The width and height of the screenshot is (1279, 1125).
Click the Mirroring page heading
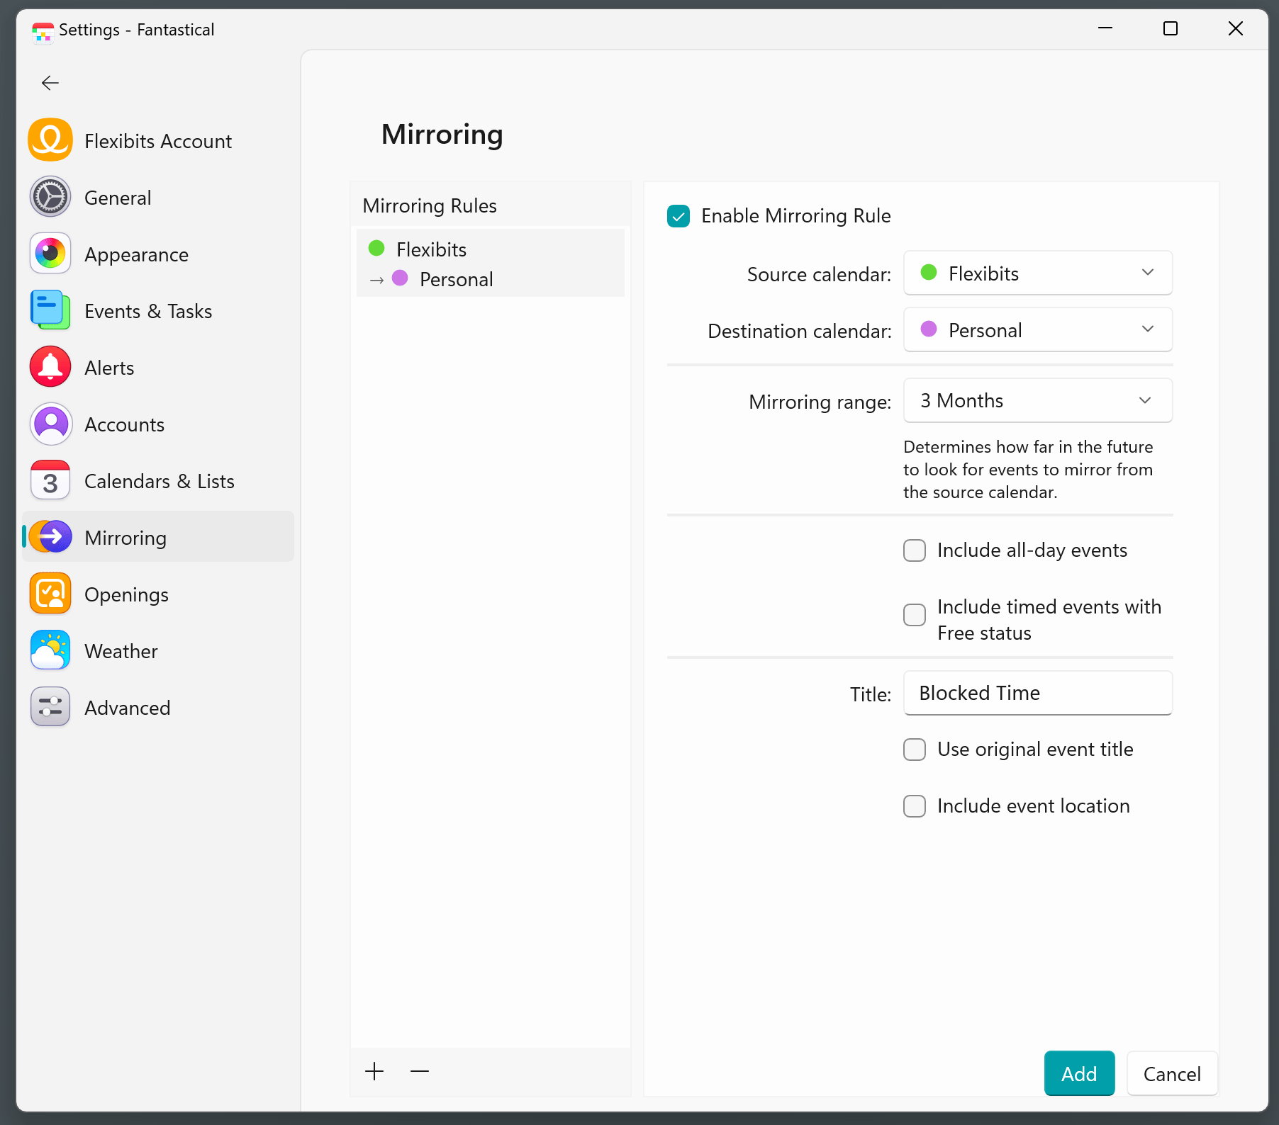[442, 135]
